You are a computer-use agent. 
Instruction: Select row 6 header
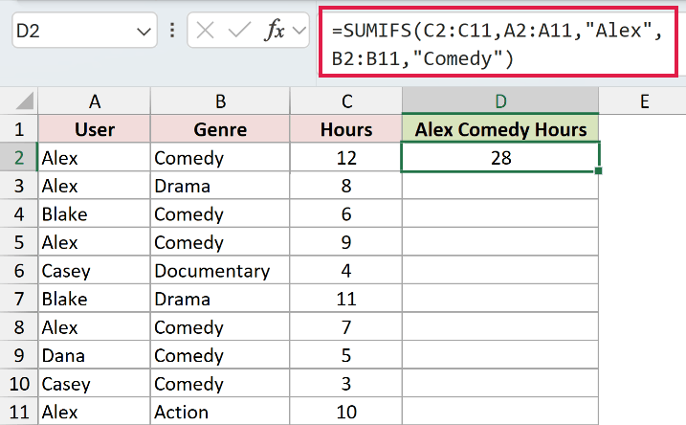pyautogui.click(x=19, y=271)
